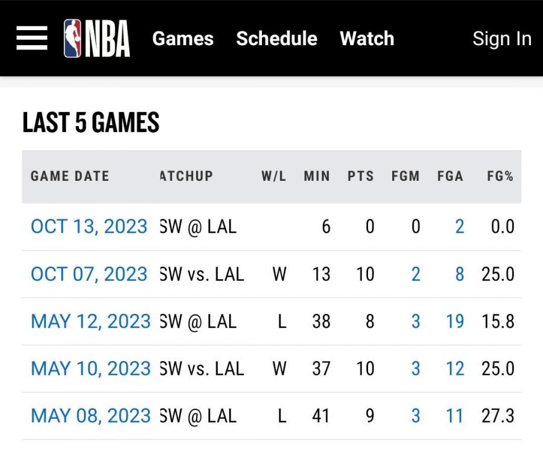Image resolution: width=543 pixels, height=452 pixels.
Task: Click the FG% column header
Action: pyautogui.click(x=500, y=177)
